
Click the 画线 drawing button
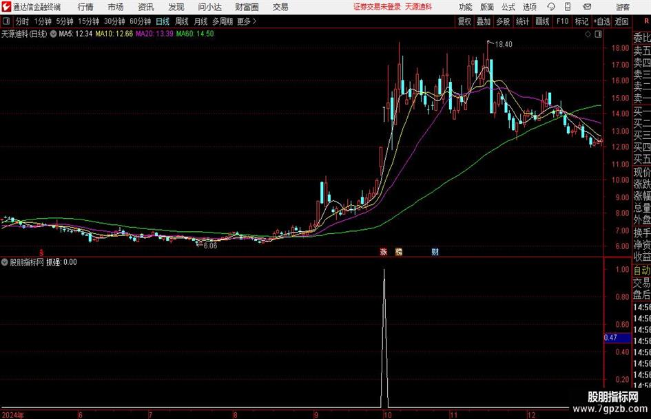pyautogui.click(x=542, y=21)
